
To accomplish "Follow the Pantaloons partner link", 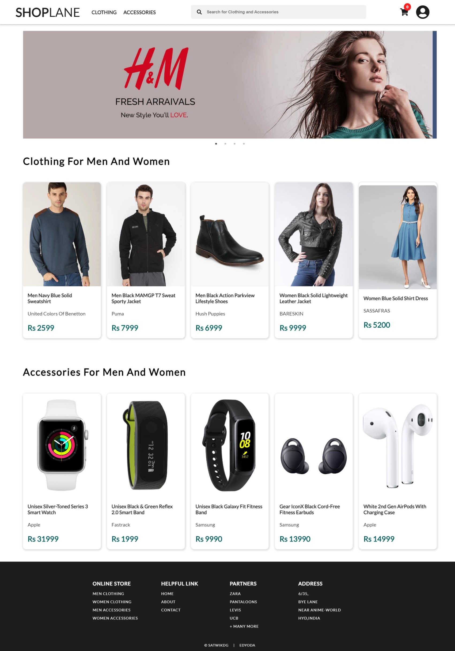I will point(243,602).
